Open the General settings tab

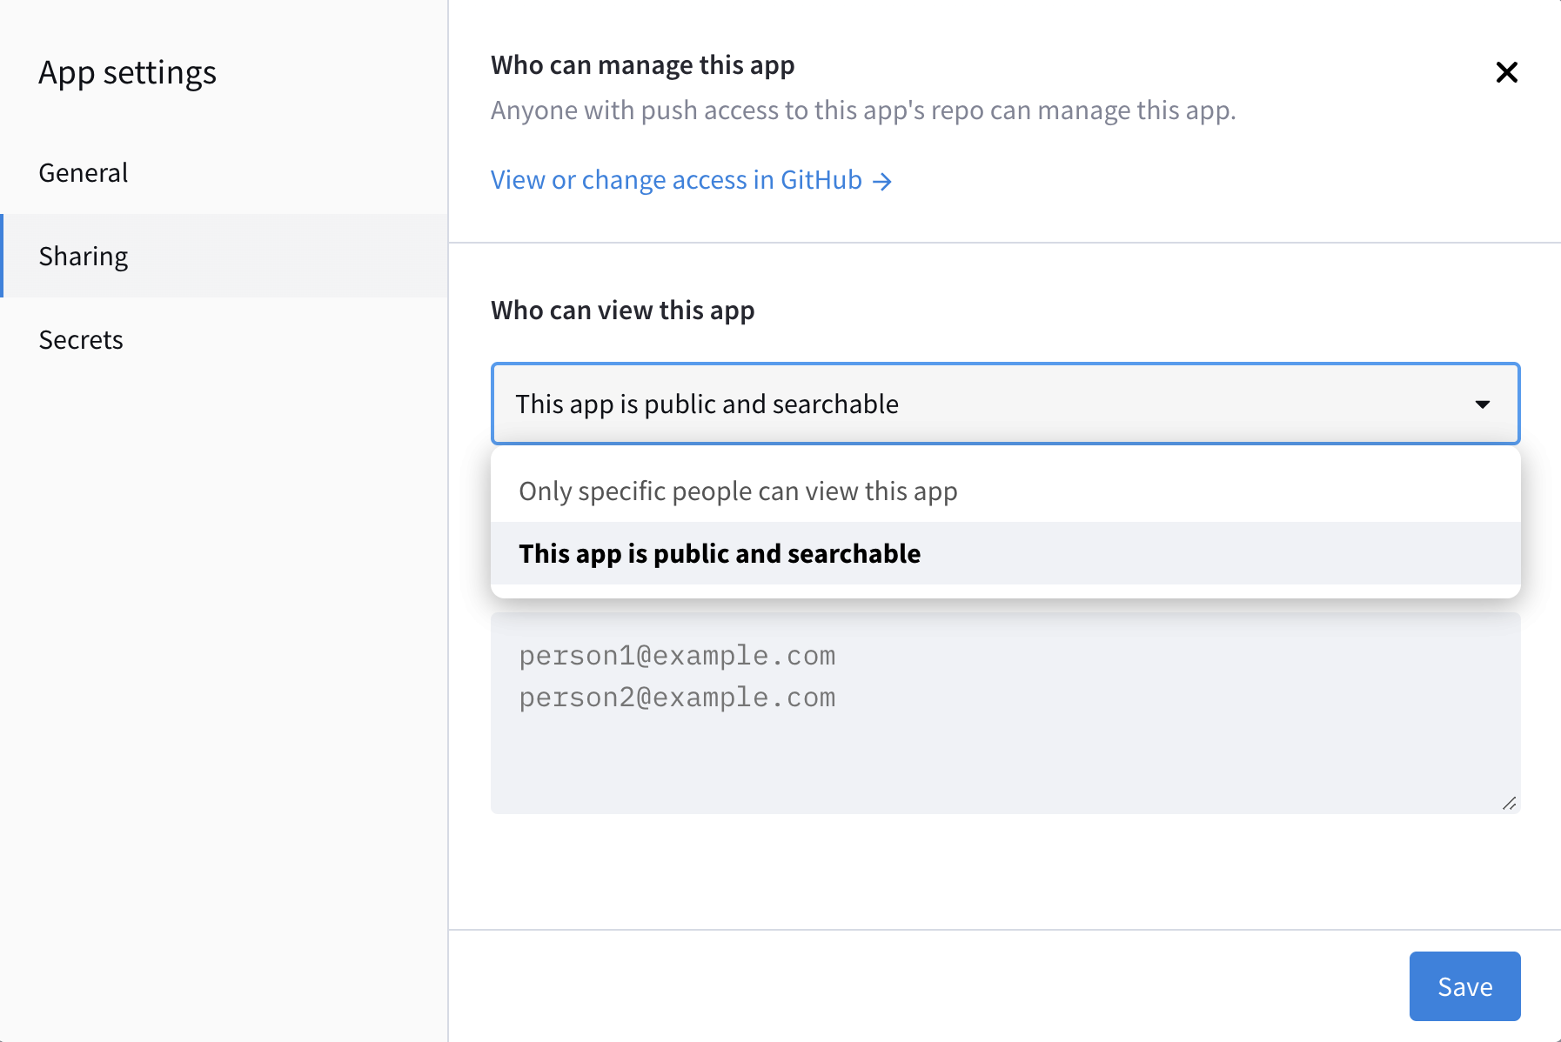pos(84,173)
